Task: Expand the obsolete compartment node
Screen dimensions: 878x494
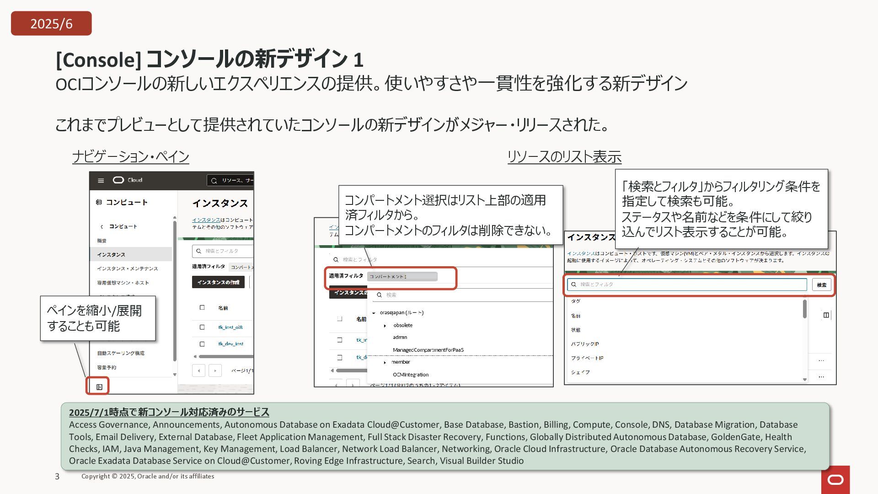Action: [385, 326]
